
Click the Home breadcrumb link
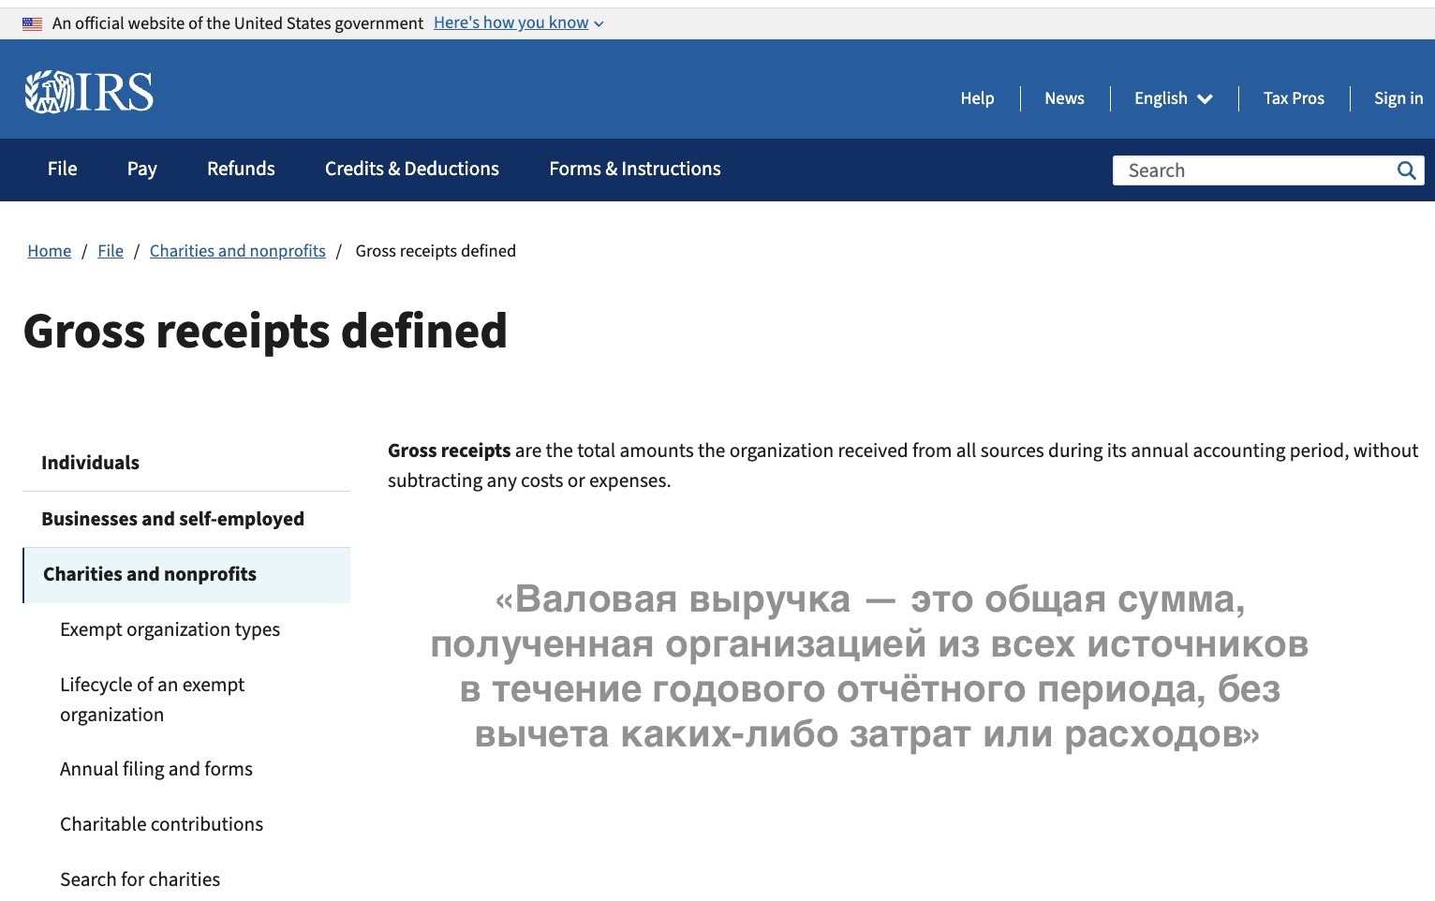(x=50, y=251)
